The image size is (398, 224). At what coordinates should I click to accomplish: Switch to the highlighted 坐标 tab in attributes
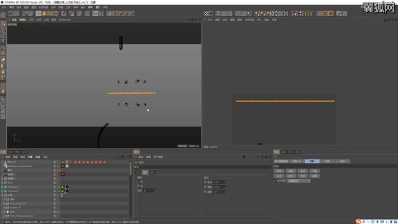point(145,172)
